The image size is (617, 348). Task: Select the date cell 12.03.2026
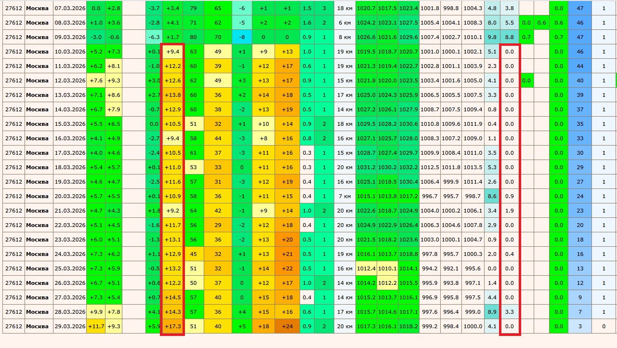pos(69,80)
